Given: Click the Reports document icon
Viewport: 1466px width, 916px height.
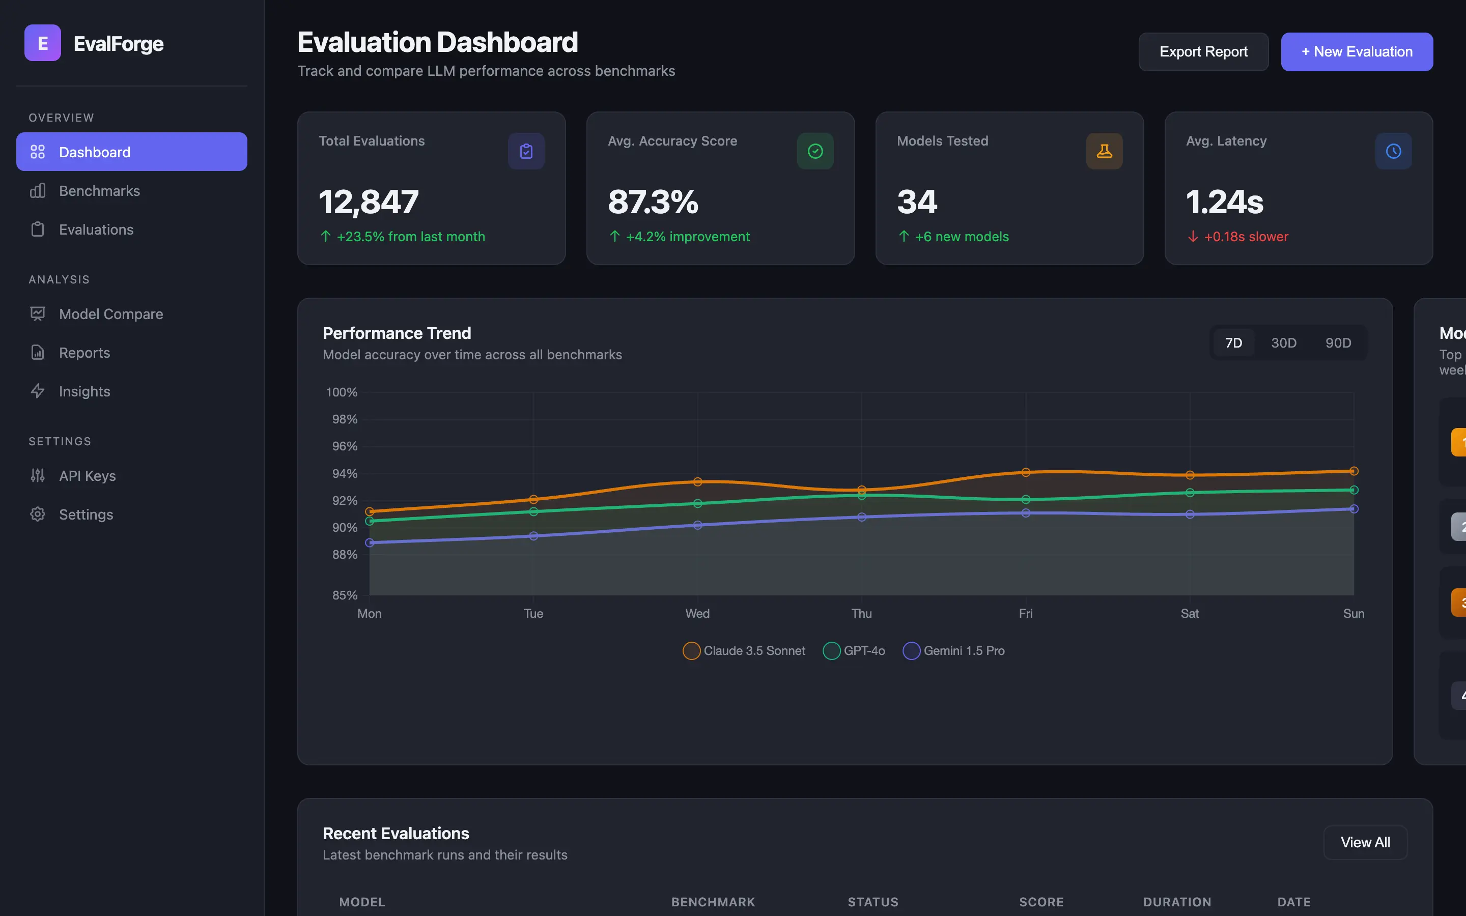Looking at the screenshot, I should [x=38, y=353].
